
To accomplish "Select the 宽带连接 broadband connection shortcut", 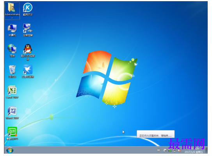I will click(28, 30).
